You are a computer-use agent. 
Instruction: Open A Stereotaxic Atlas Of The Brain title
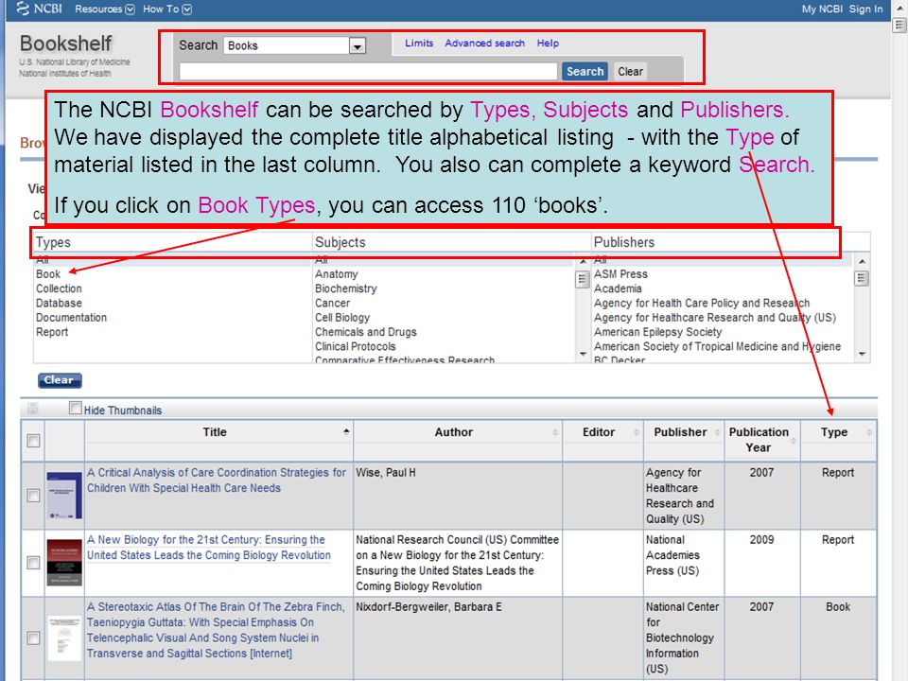click(216, 630)
